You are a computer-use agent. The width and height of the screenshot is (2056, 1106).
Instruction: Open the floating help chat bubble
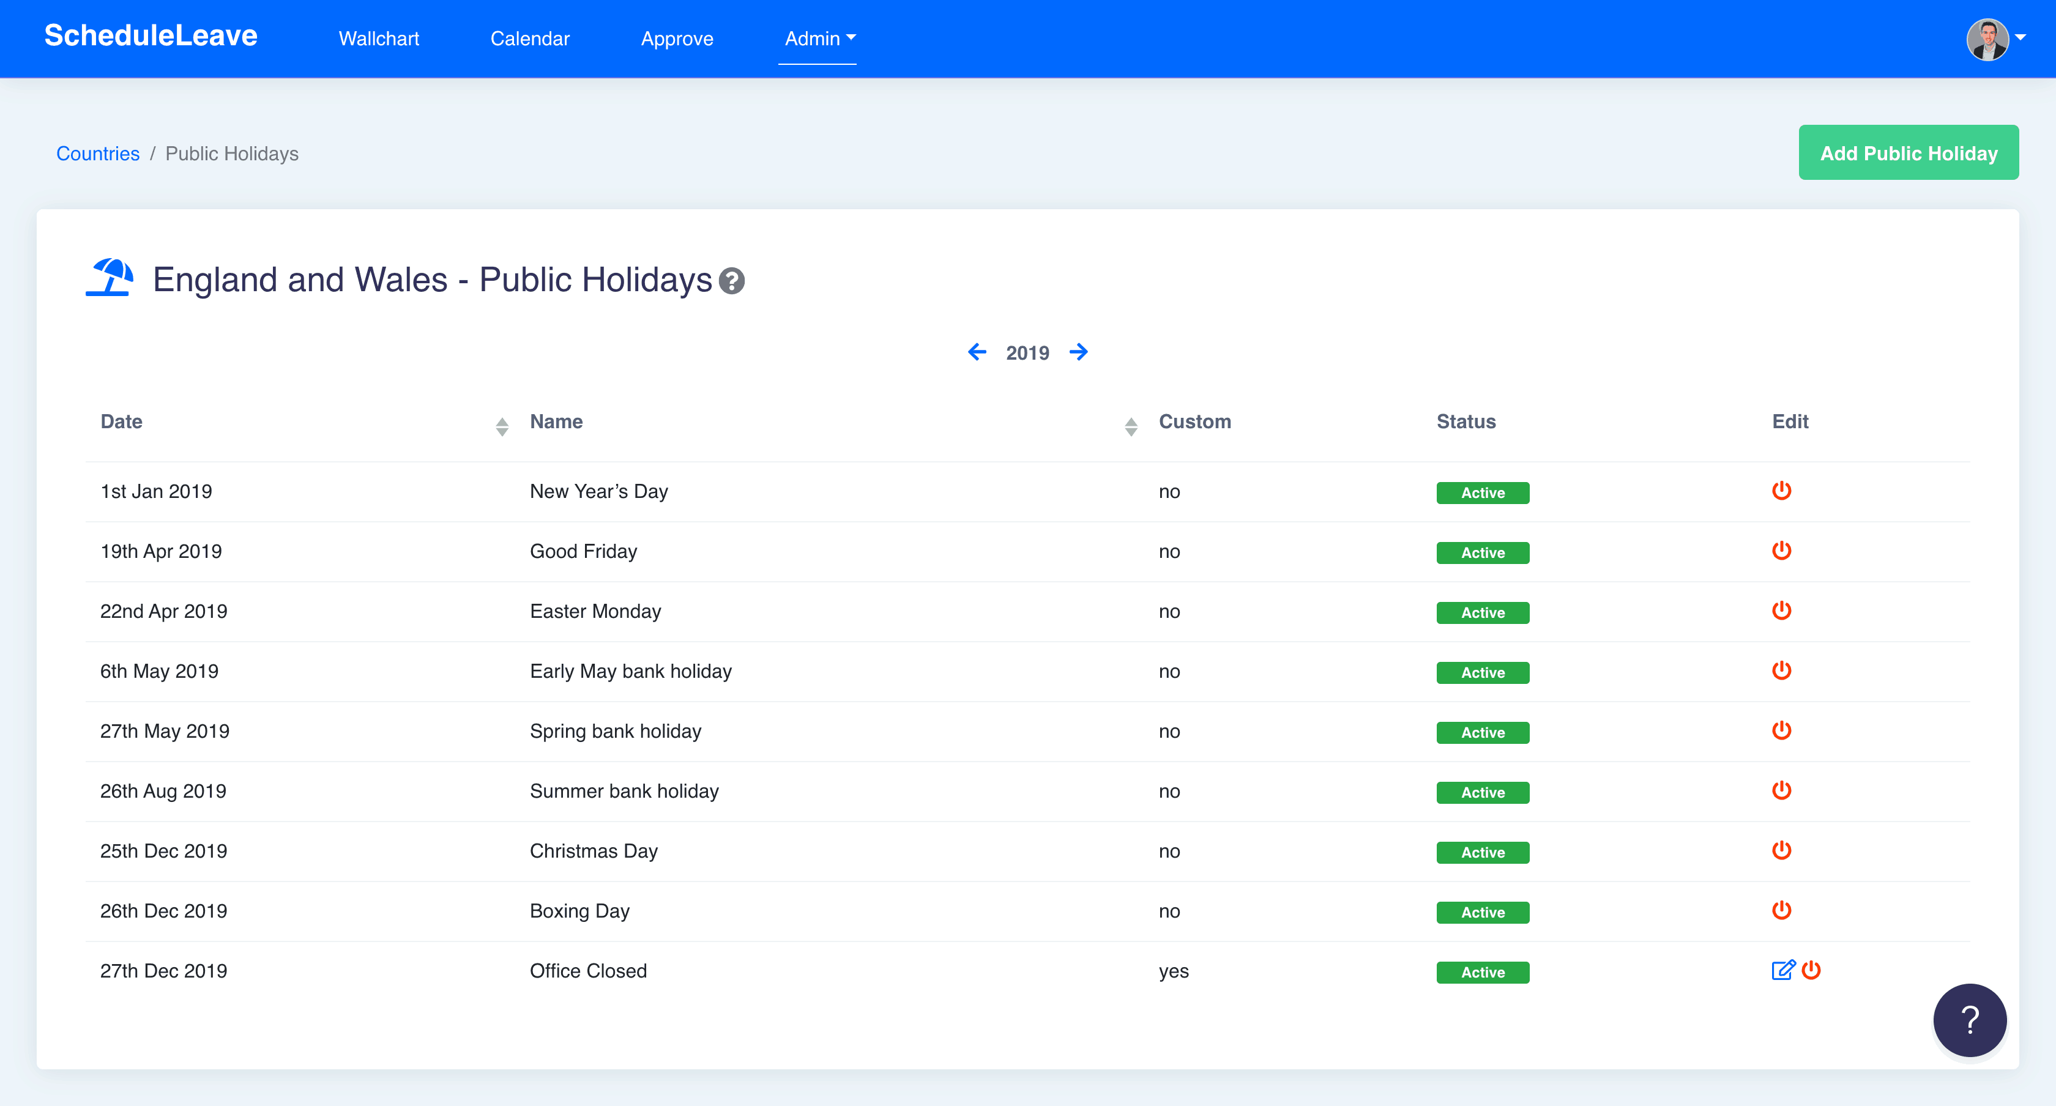point(1969,1020)
